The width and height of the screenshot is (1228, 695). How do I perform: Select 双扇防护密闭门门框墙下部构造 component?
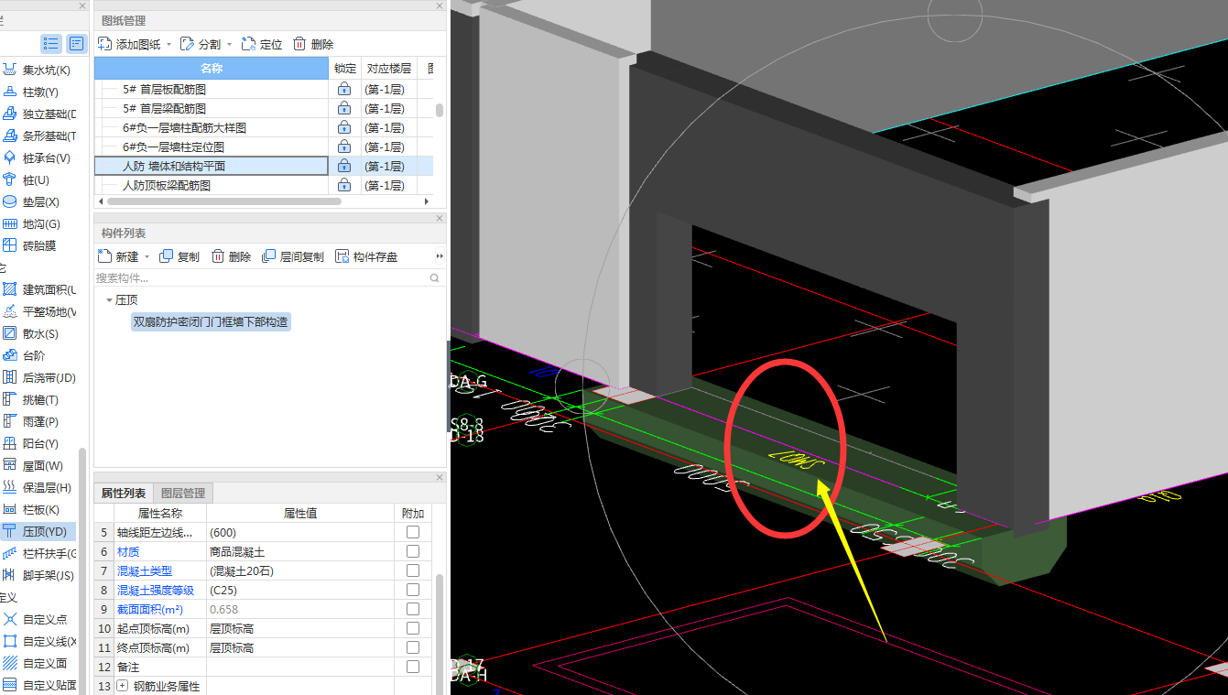coord(211,321)
